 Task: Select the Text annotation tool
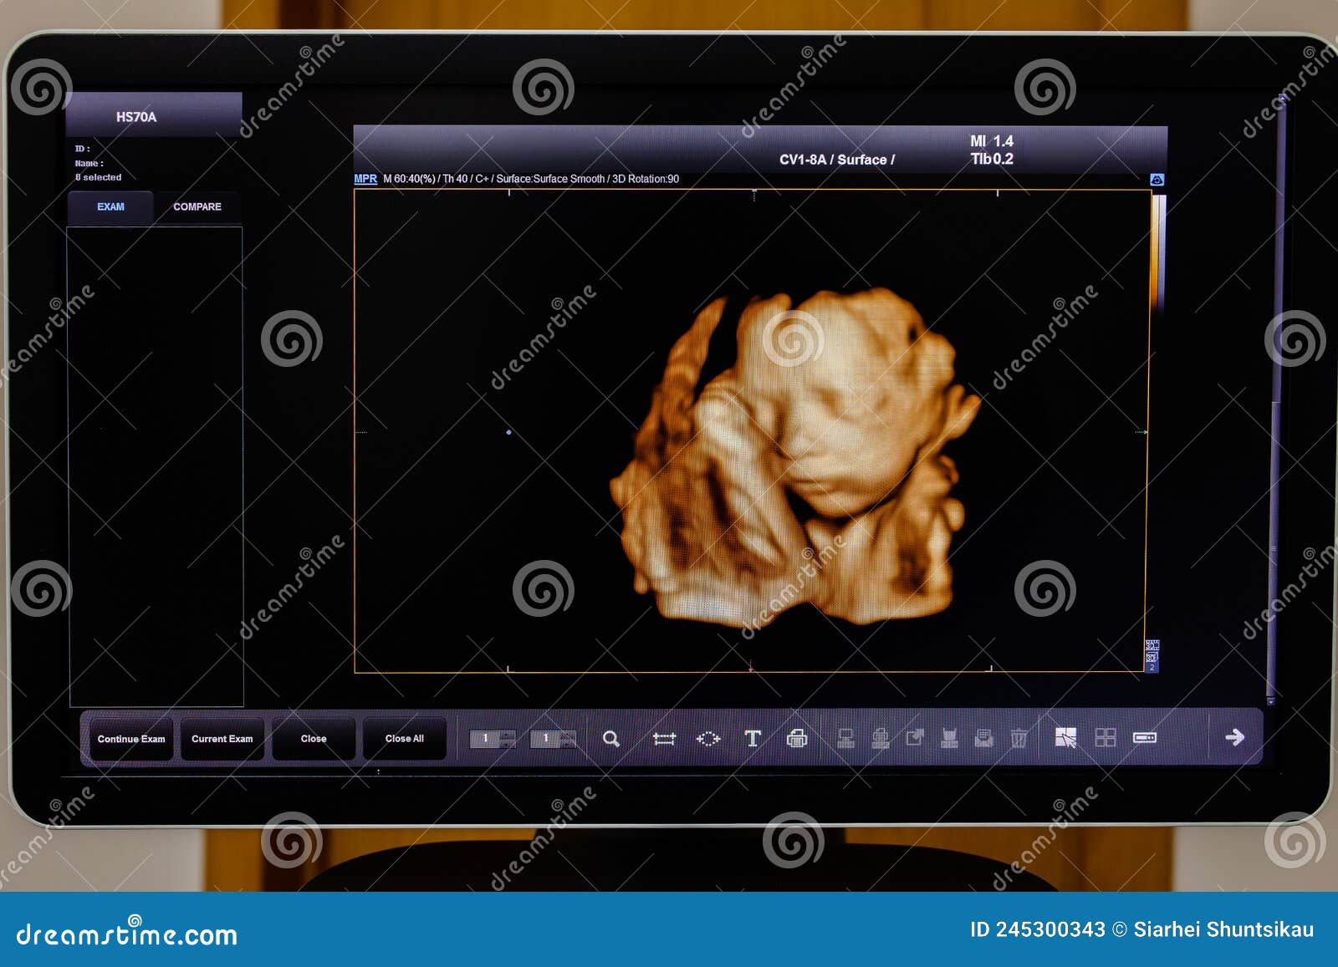point(753,738)
